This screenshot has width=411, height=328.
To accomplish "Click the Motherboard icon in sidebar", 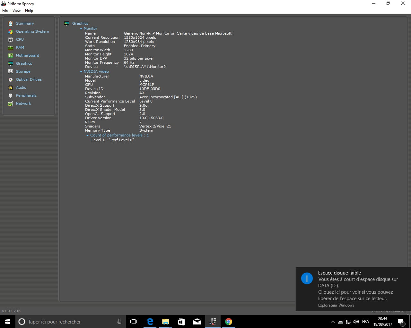I will 11,55.
